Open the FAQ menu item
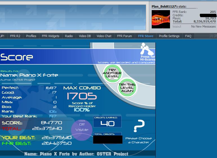Screen dimensions: 217x158 point(188,36)
